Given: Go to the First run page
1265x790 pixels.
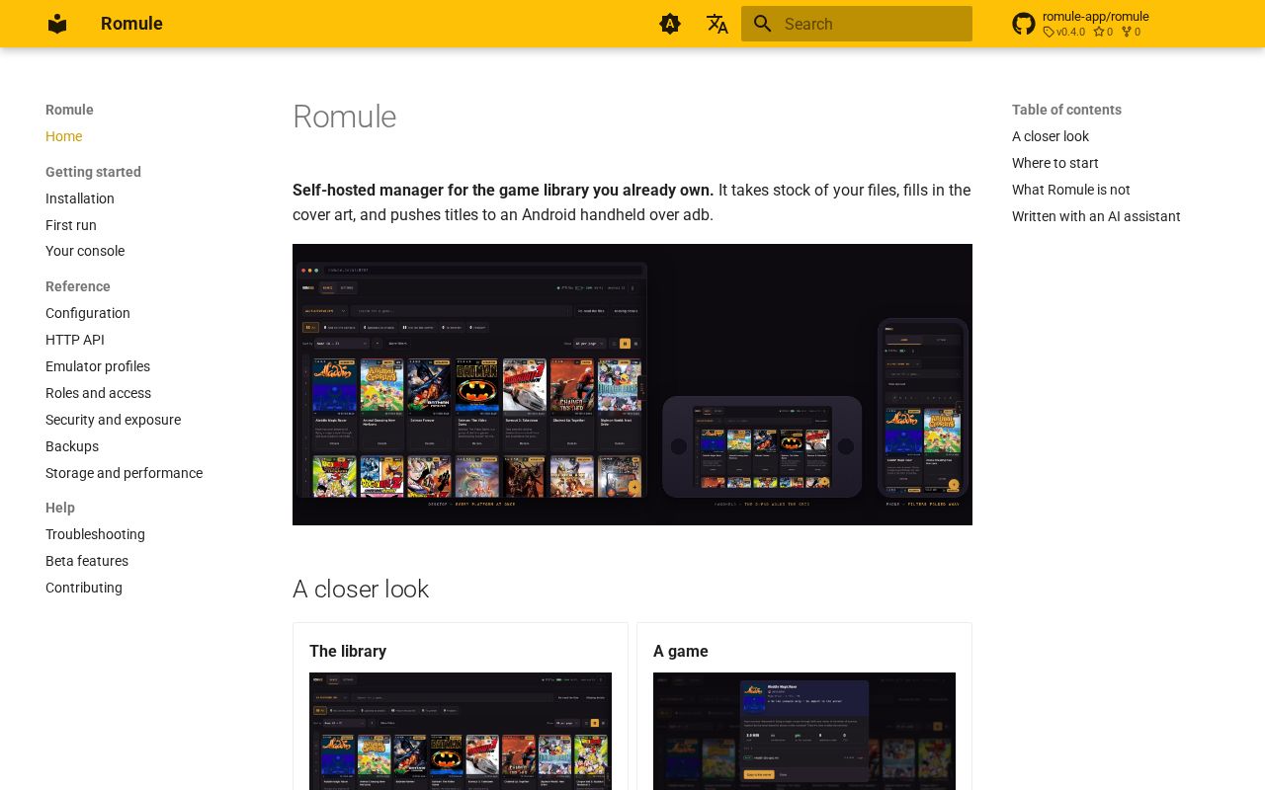Looking at the screenshot, I should pos(71,225).
